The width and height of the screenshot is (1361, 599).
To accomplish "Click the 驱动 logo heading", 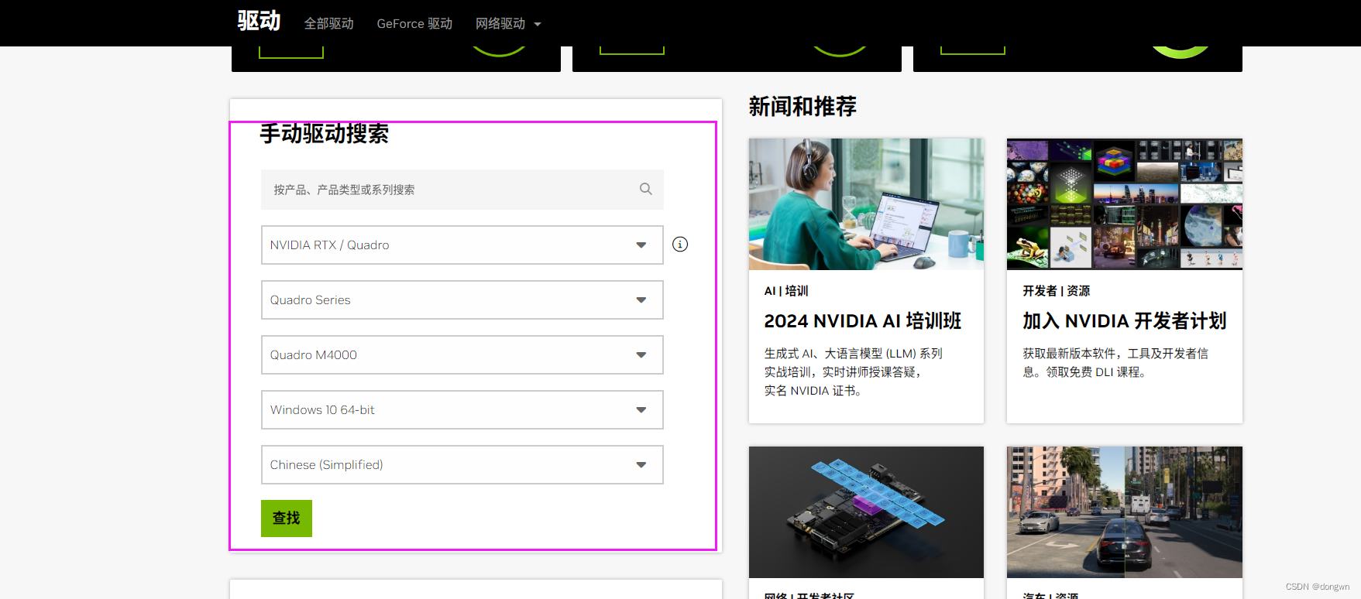I will (x=259, y=21).
